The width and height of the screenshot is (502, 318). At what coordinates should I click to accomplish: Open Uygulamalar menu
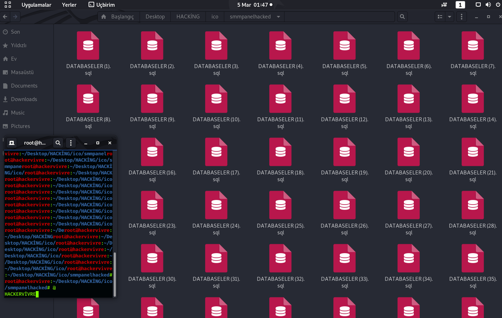36,5
